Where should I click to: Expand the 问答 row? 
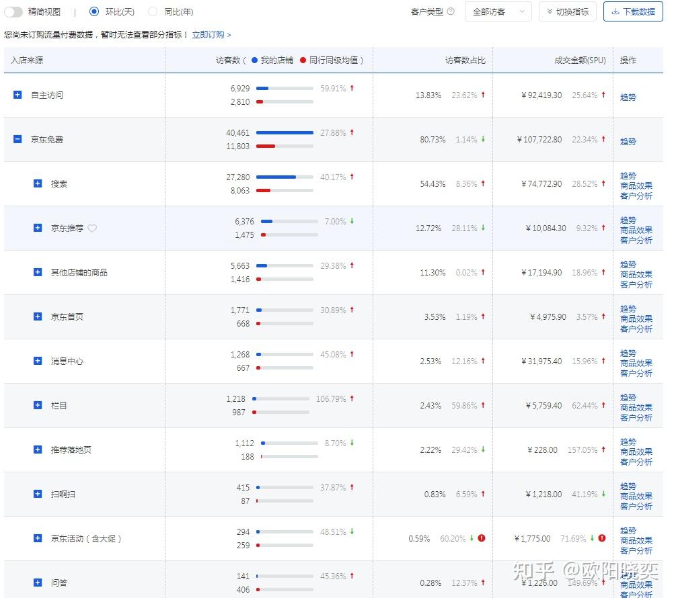(38, 583)
